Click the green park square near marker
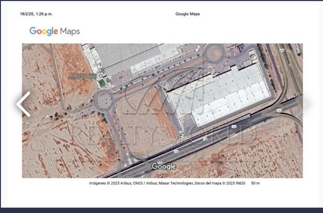The image size is (323, 213). 102,83
